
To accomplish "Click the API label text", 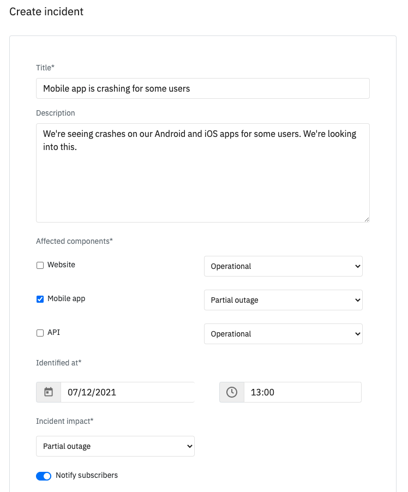I will pyautogui.click(x=53, y=332).
